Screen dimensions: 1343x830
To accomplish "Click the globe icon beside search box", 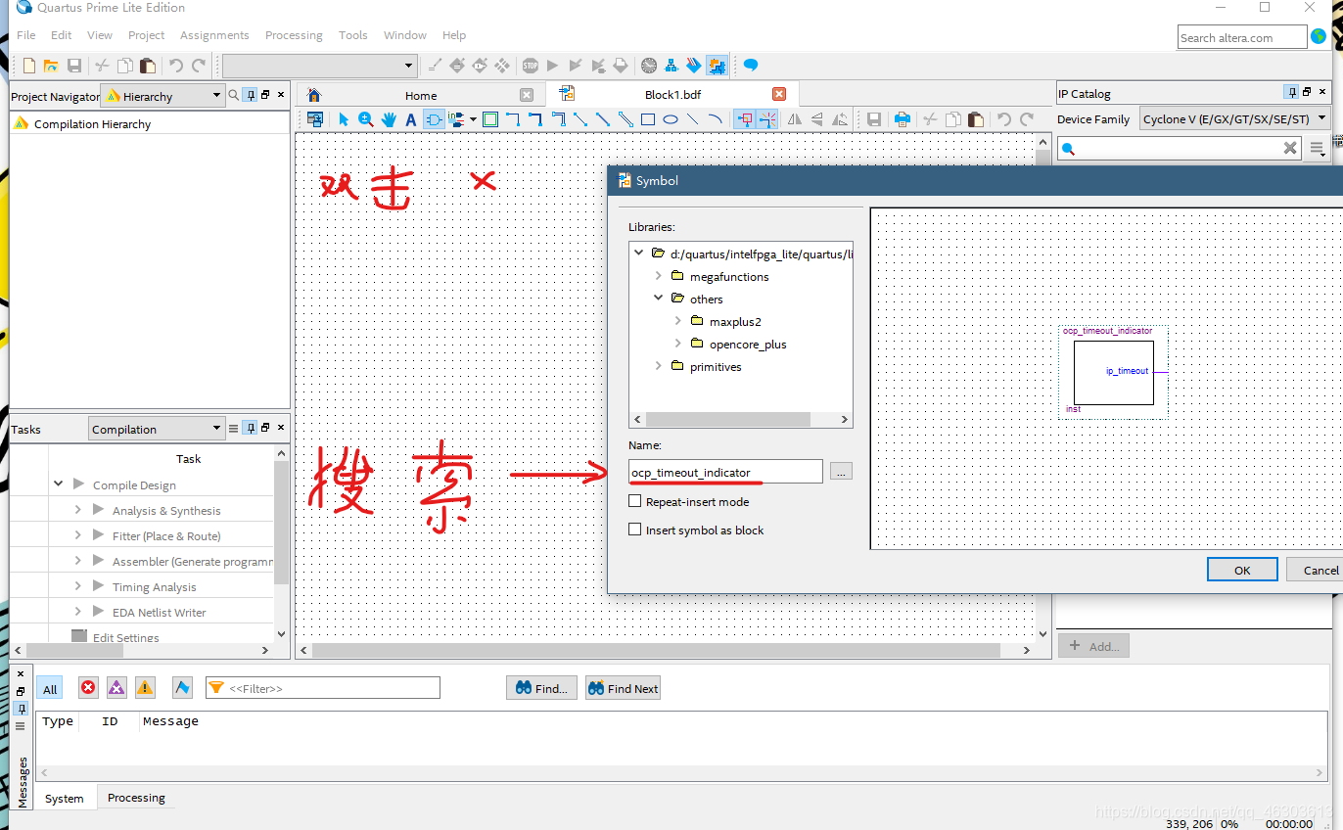I will (x=1319, y=36).
